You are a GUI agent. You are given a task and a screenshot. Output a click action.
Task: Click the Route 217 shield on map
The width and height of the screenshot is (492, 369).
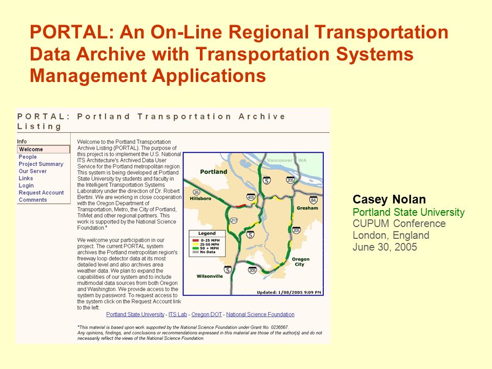click(x=234, y=220)
